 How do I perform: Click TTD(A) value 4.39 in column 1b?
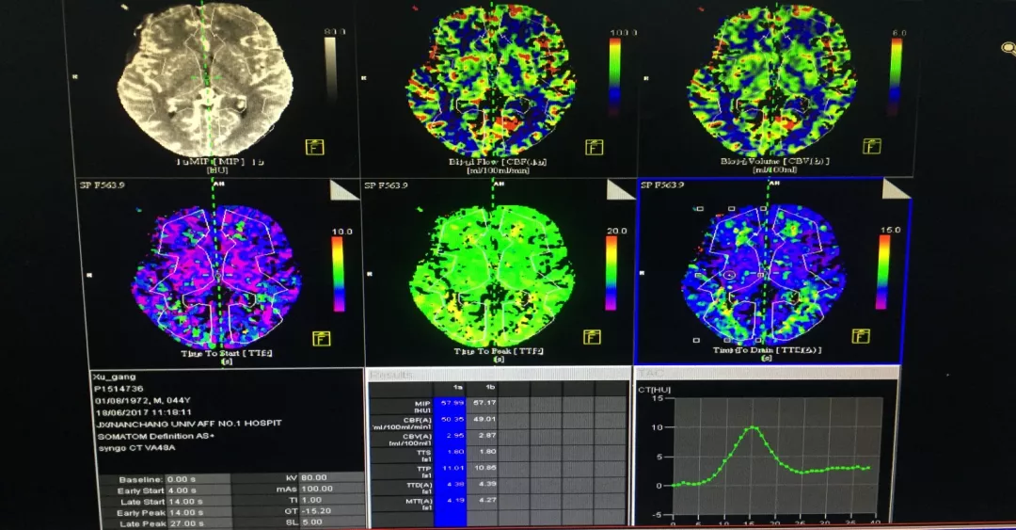tap(487, 484)
